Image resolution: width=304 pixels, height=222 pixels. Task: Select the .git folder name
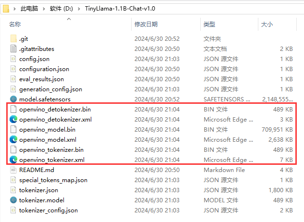point(24,39)
